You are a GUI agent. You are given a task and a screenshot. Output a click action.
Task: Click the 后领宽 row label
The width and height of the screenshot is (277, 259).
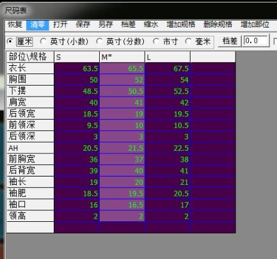[30, 114]
